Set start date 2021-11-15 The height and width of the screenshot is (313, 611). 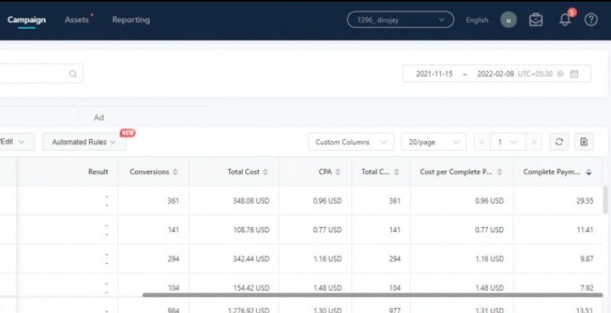pos(434,74)
